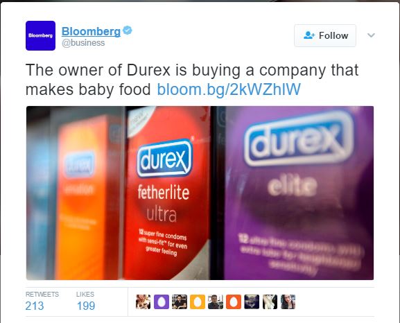400x323 pixels.
Task: Open the bloom.bg/2kWZhlW article link
Action: 229,89
